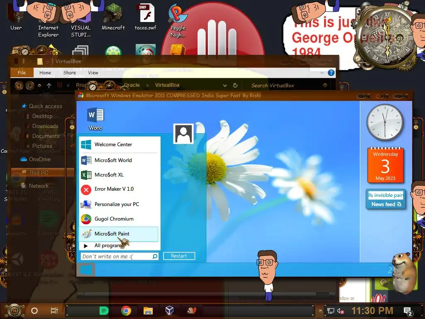Click the steampunk clock desktop gadget
Viewport: 425px width, 319px height.
pos(387,38)
